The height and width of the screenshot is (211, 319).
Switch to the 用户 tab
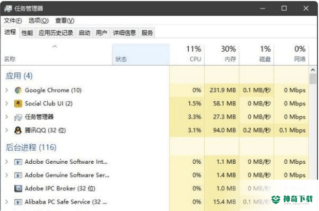(102, 33)
